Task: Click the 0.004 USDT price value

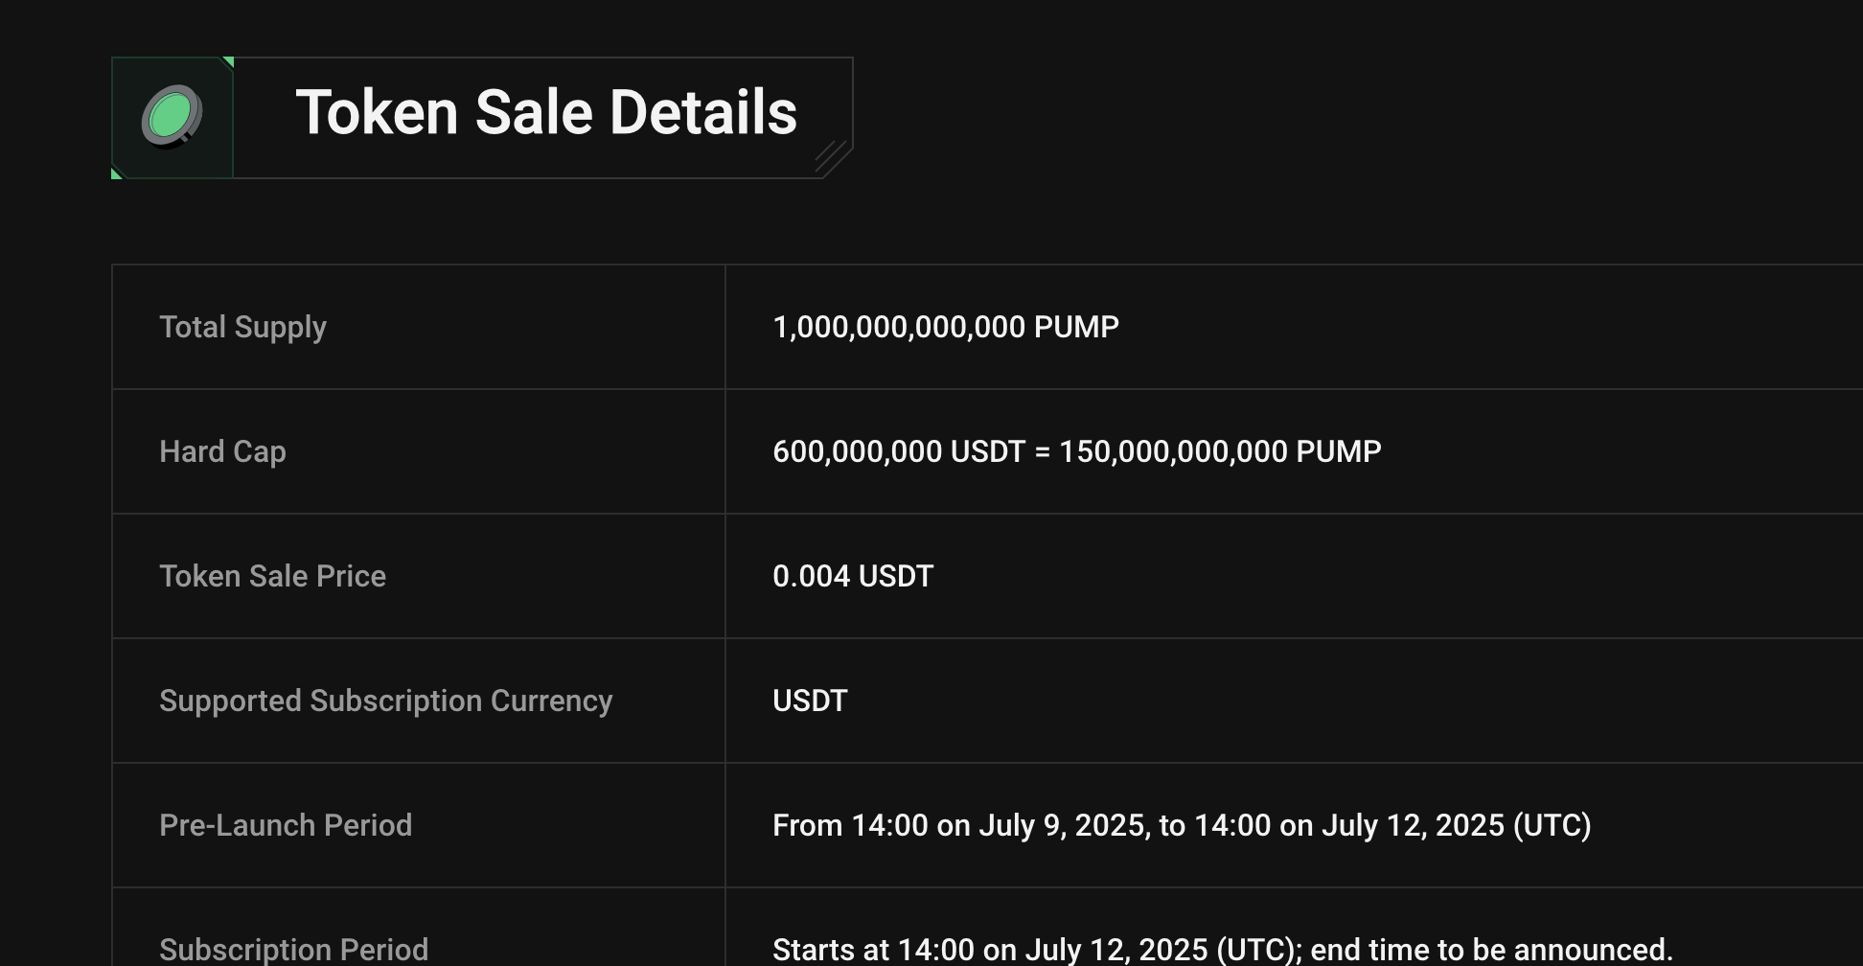Action: pos(852,576)
